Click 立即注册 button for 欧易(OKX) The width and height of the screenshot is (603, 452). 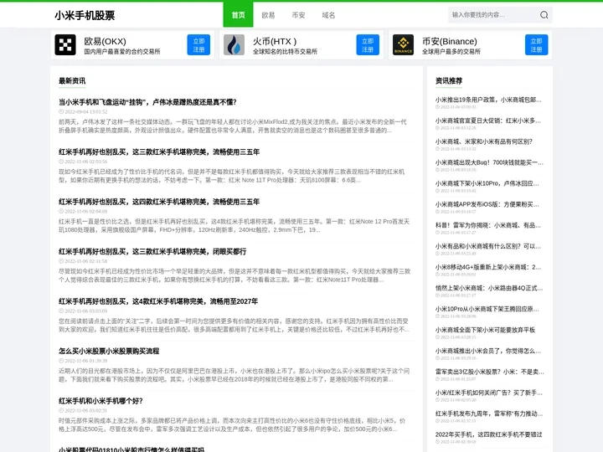198,45
